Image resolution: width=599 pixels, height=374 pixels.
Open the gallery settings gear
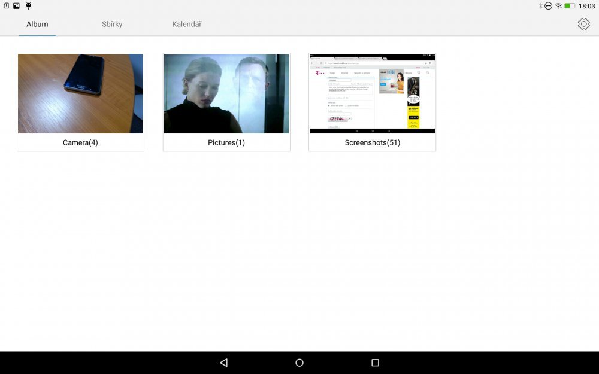coord(583,24)
